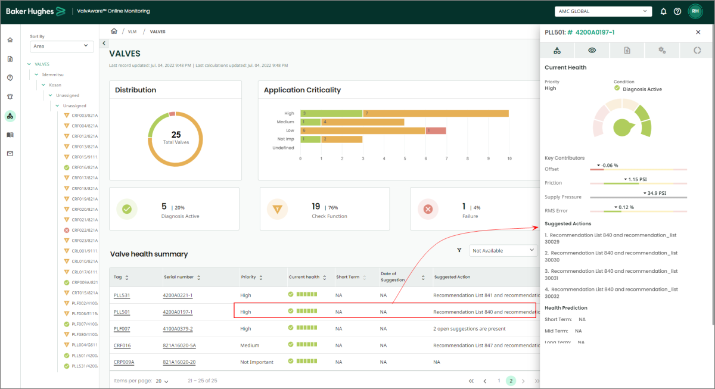The image size is (715, 389).
Task: Collapse the Kosan tree node
Action: click(x=44, y=85)
